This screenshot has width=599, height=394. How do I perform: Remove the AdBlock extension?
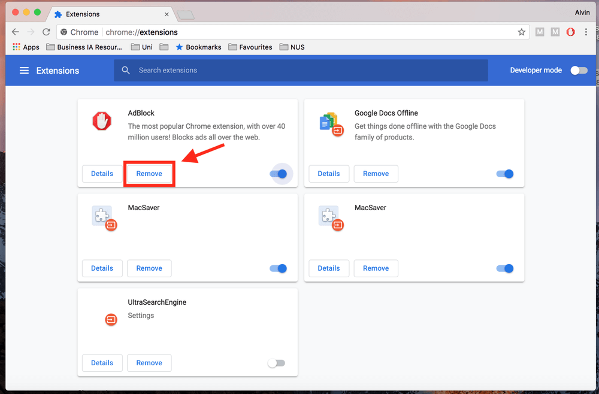coord(149,174)
